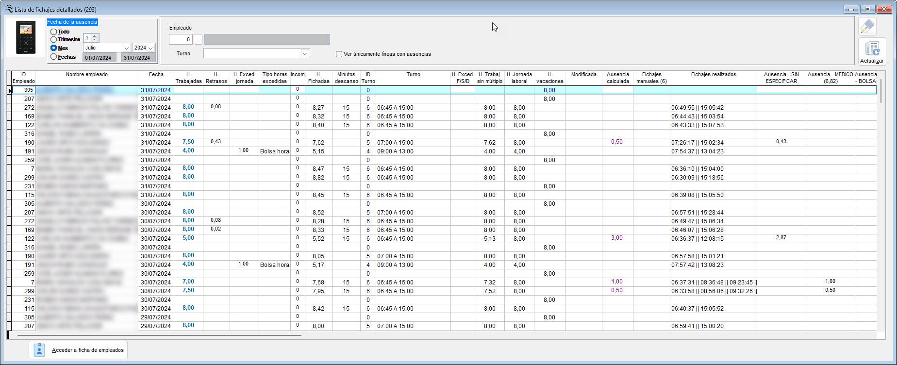Open the month dropdown showing Julio
Viewport: 897px width, 365px height.
pos(126,48)
